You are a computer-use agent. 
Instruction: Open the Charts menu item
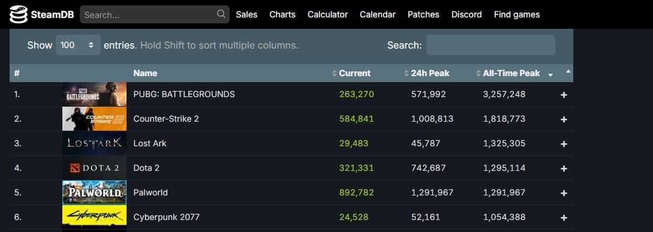coord(282,14)
